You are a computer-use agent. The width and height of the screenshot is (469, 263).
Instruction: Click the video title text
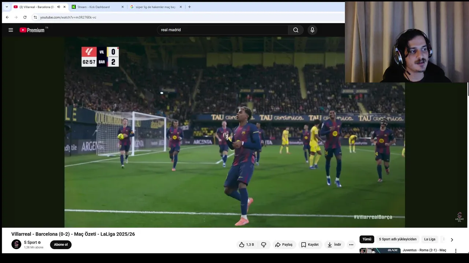[x=73, y=234]
